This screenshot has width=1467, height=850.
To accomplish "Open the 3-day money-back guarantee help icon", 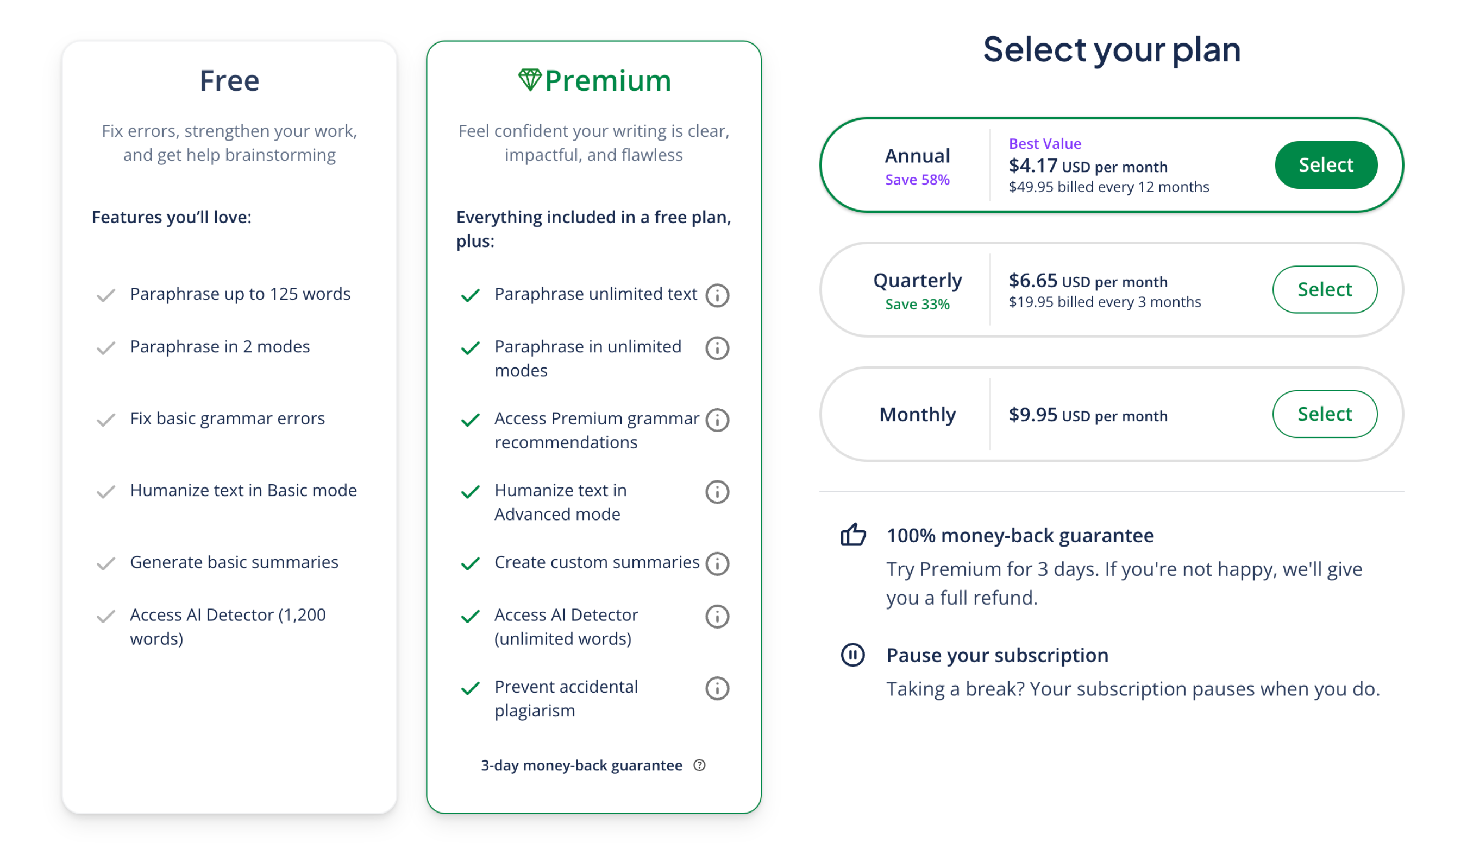I will tap(700, 766).
